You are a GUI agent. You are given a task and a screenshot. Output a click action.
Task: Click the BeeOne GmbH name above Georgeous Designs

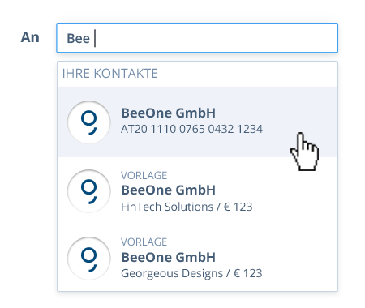tap(168, 257)
